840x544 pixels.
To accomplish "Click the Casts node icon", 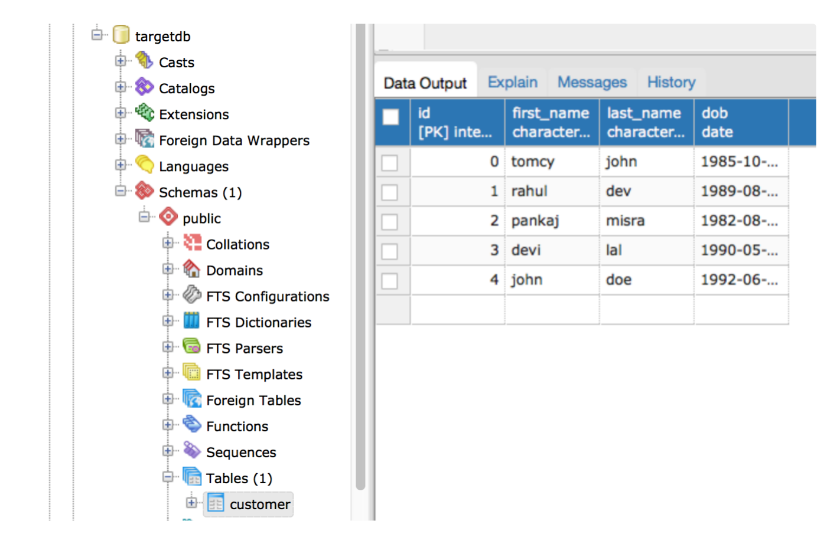I will 144,61.
